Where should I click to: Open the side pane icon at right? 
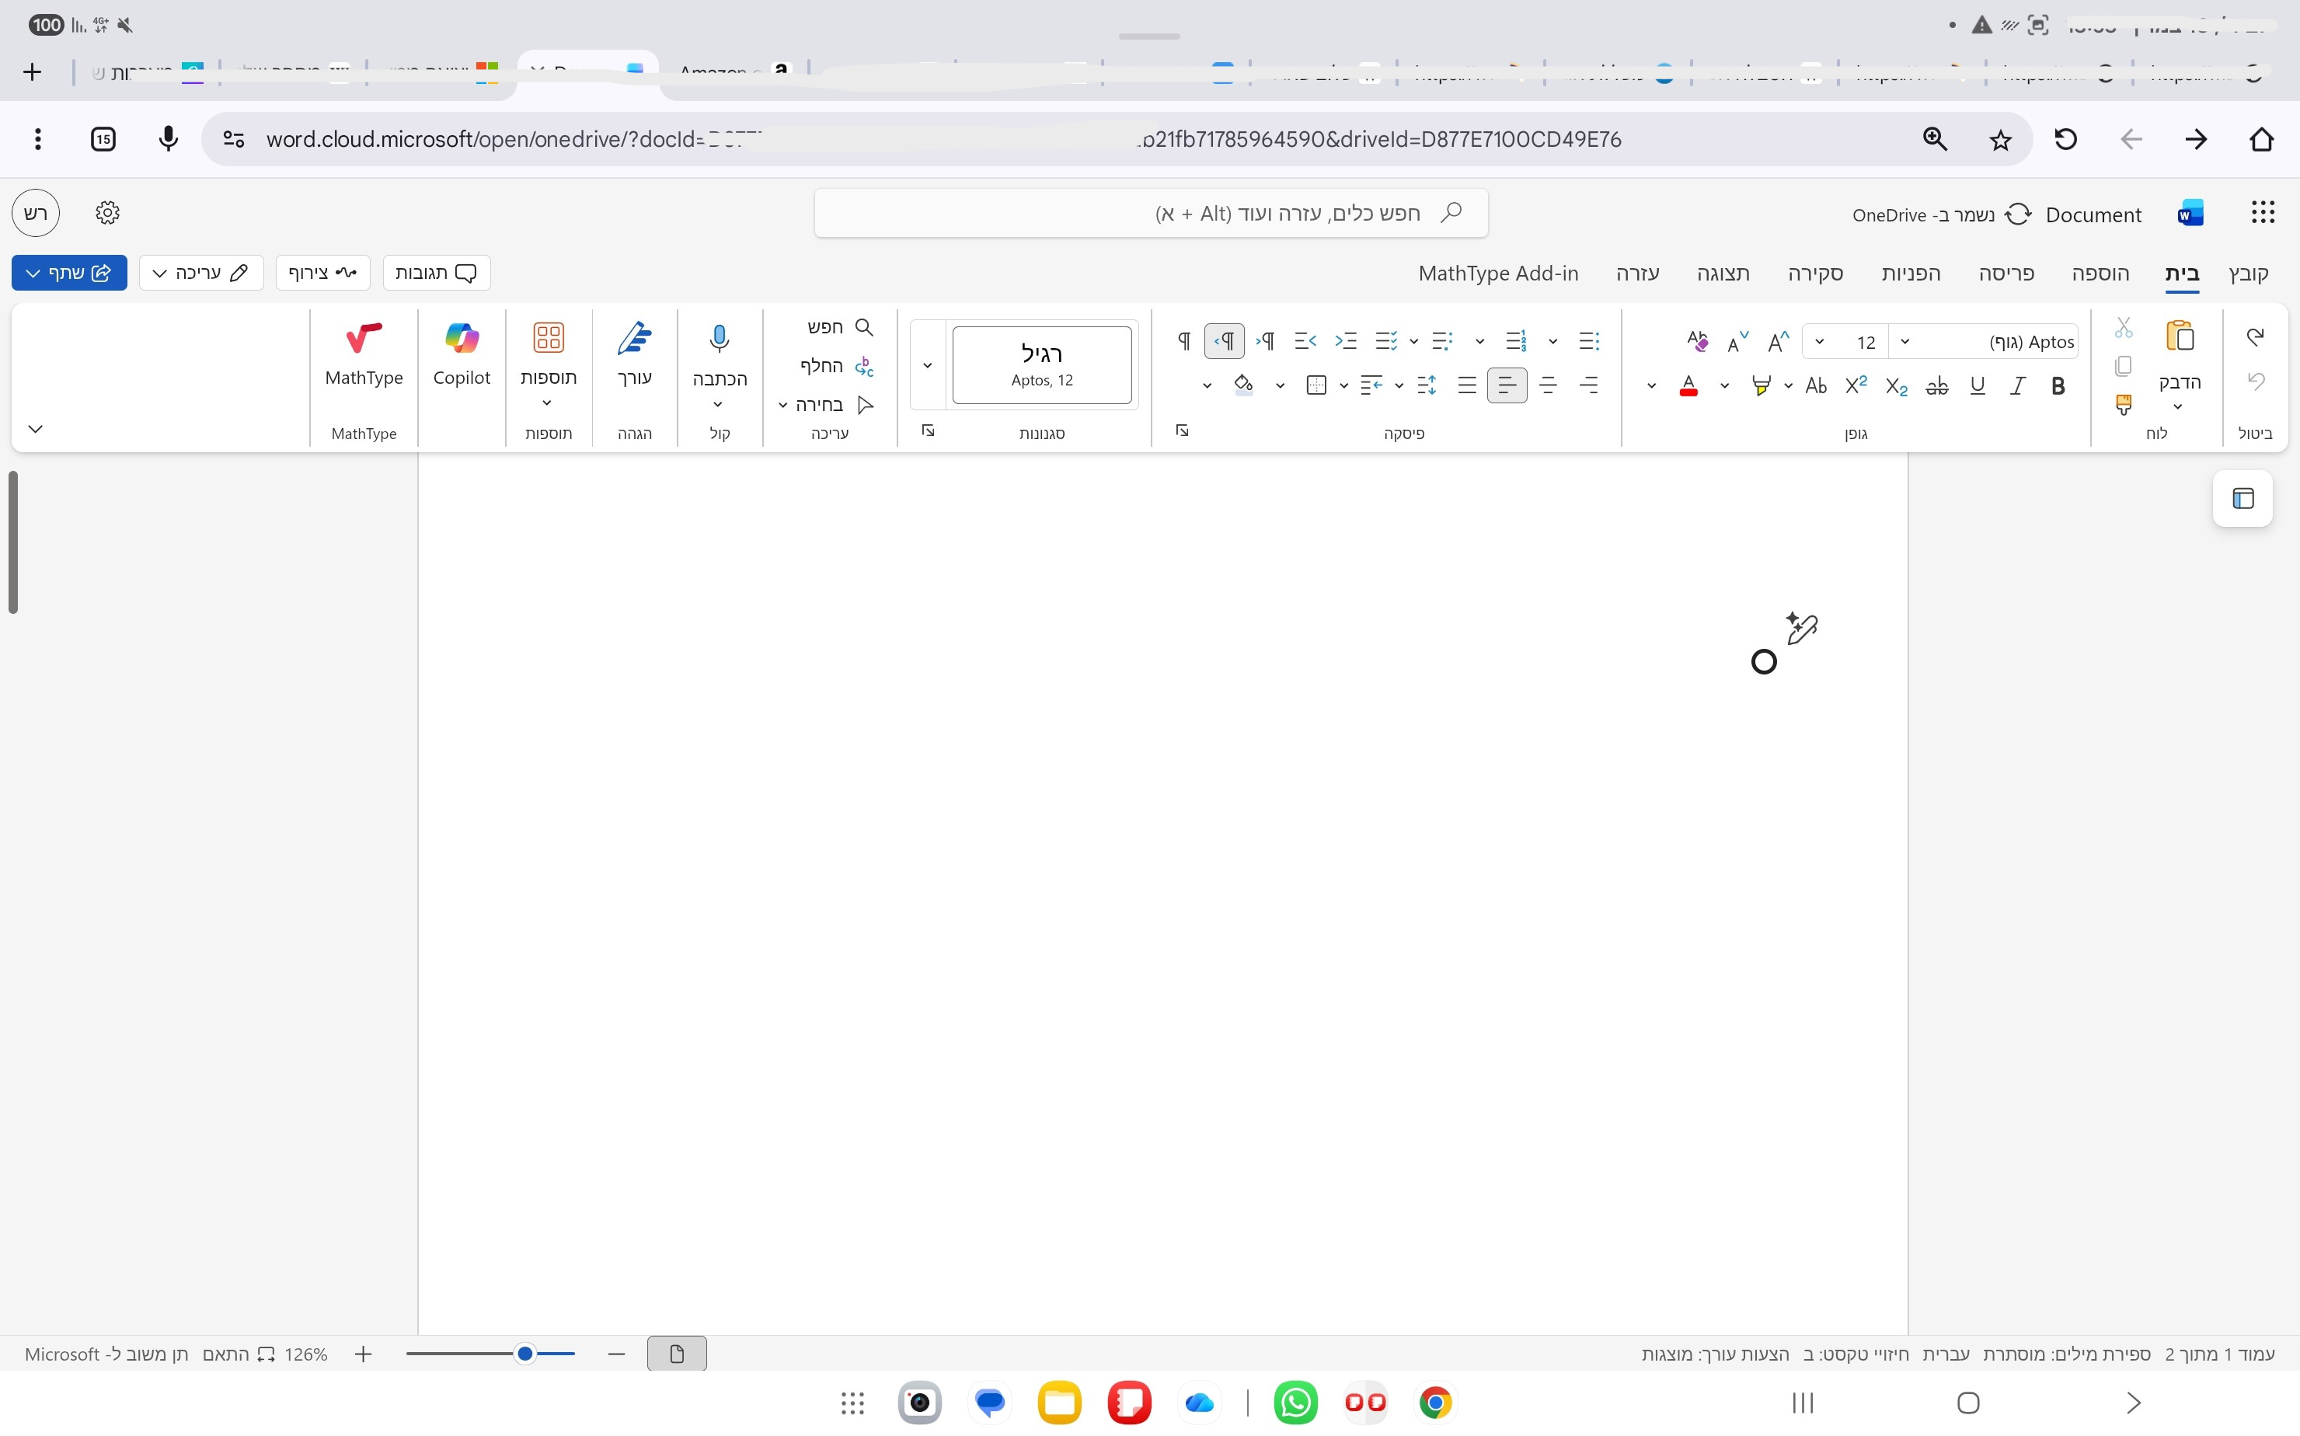2242,499
